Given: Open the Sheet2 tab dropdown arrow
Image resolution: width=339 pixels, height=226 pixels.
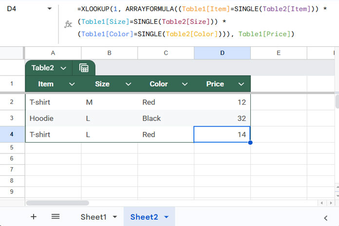Looking at the screenshot, I should point(166,217).
